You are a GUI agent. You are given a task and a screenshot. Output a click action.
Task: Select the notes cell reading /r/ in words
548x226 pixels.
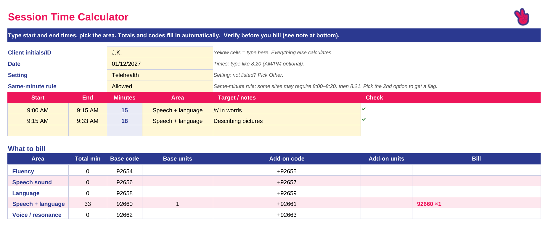(x=287, y=109)
